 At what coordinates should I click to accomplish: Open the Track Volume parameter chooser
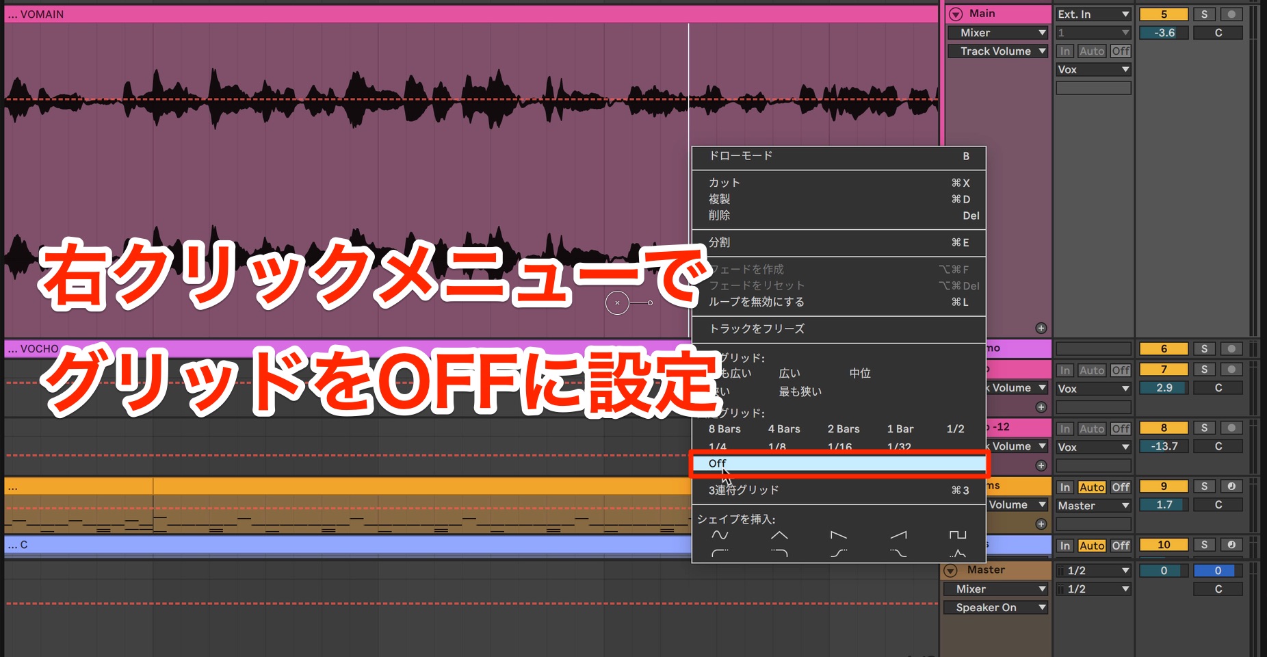point(997,51)
